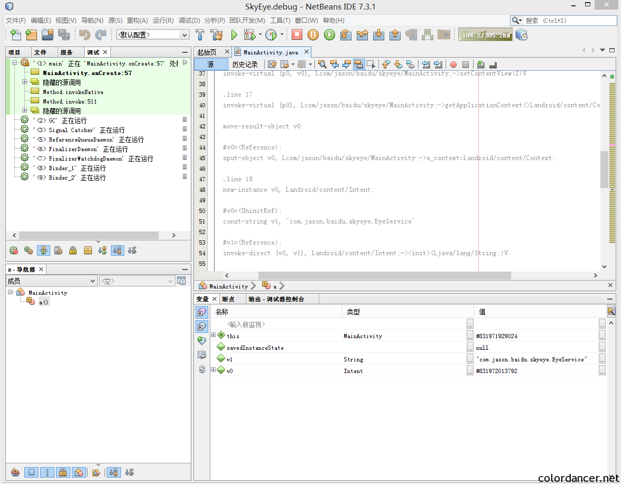Image resolution: width=621 pixels, height=484 pixels.
Task: Expand the v0 Intent variable row
Action: click(x=213, y=370)
